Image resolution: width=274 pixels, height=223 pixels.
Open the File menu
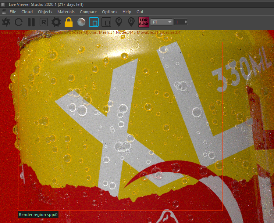click(x=13, y=12)
